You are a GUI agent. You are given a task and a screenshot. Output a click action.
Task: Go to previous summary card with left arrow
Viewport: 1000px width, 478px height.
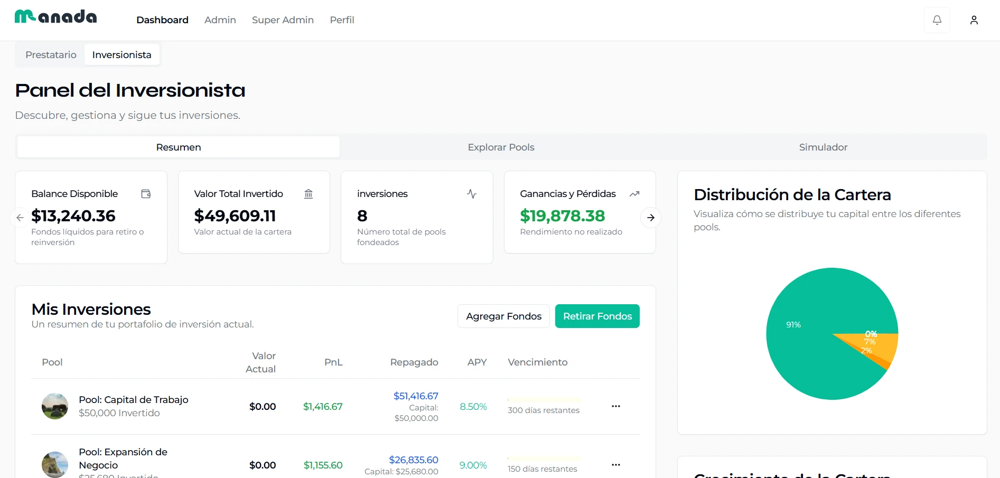20,218
